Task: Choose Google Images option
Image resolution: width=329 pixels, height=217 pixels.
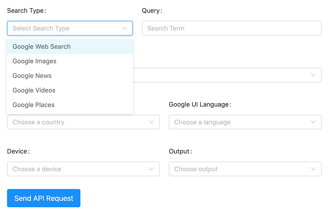Action: coord(70,61)
